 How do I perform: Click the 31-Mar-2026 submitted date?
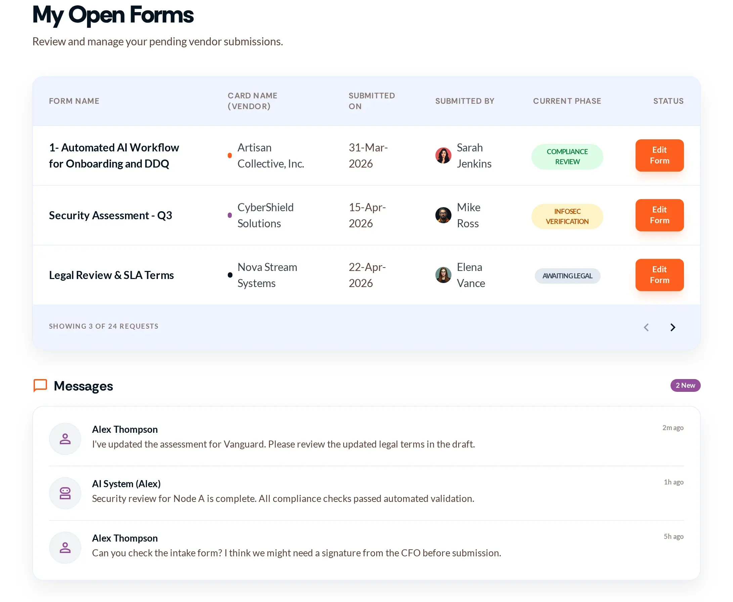(x=368, y=156)
